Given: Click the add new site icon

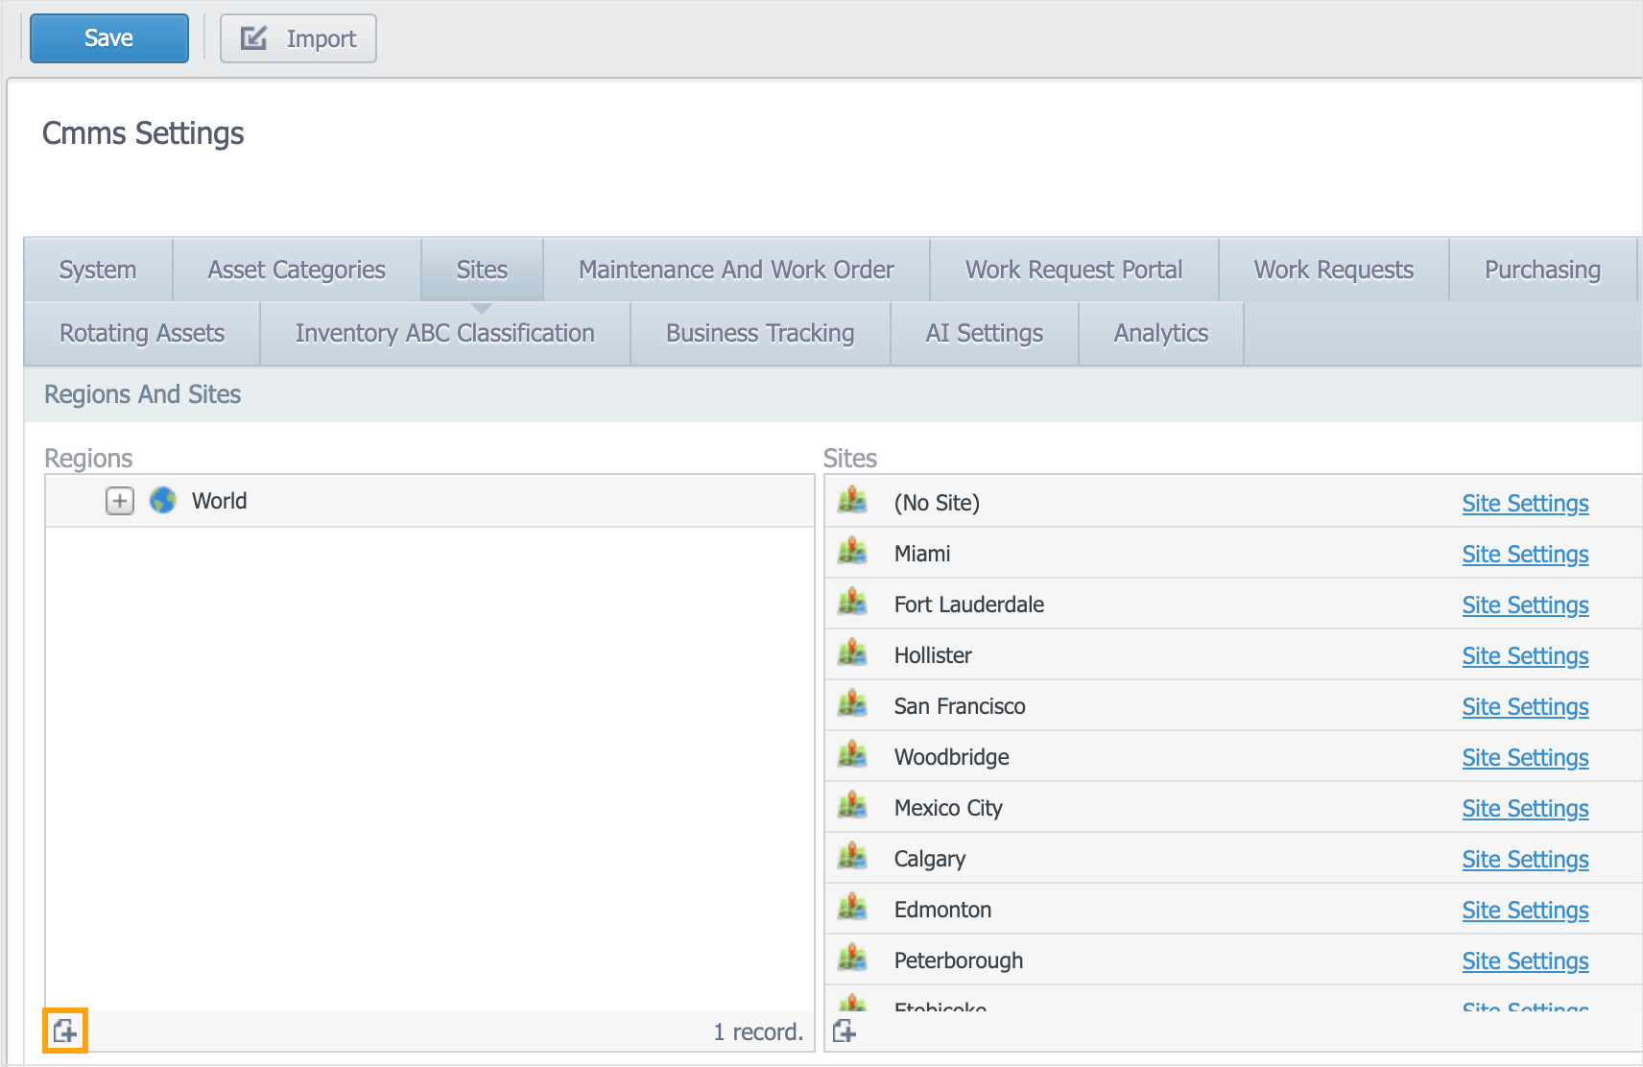Looking at the screenshot, I should (845, 1031).
